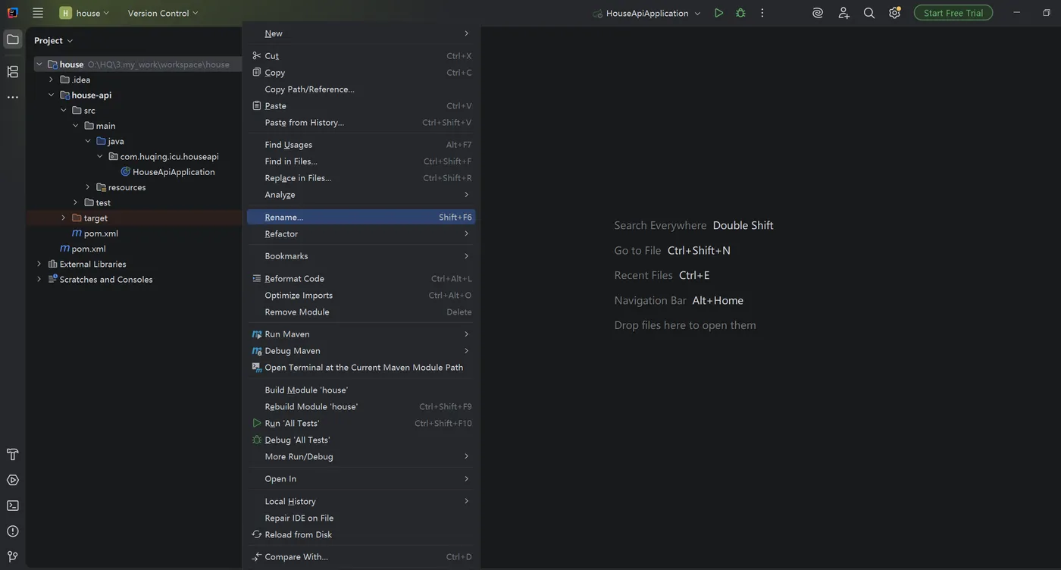
Task: Collapse the java source folder
Action: pyautogui.click(x=88, y=141)
